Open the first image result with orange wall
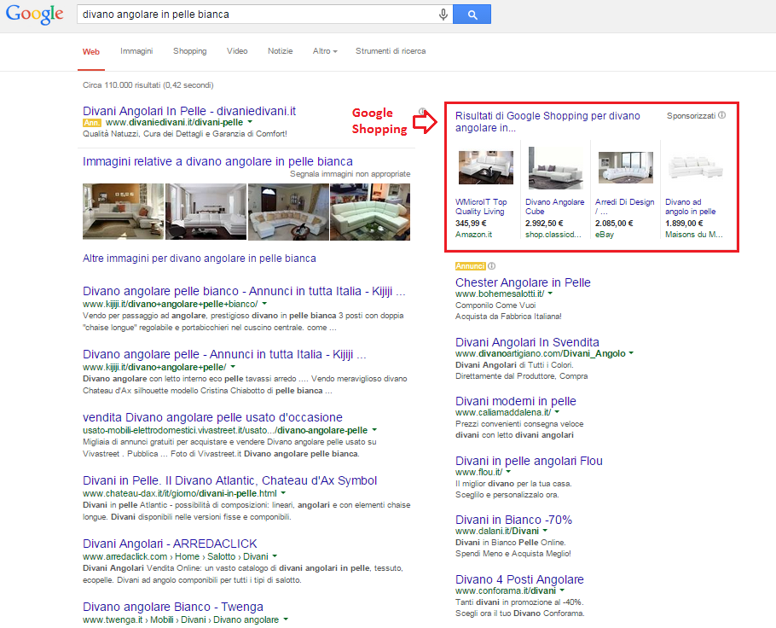The width and height of the screenshot is (776, 628). [x=124, y=212]
